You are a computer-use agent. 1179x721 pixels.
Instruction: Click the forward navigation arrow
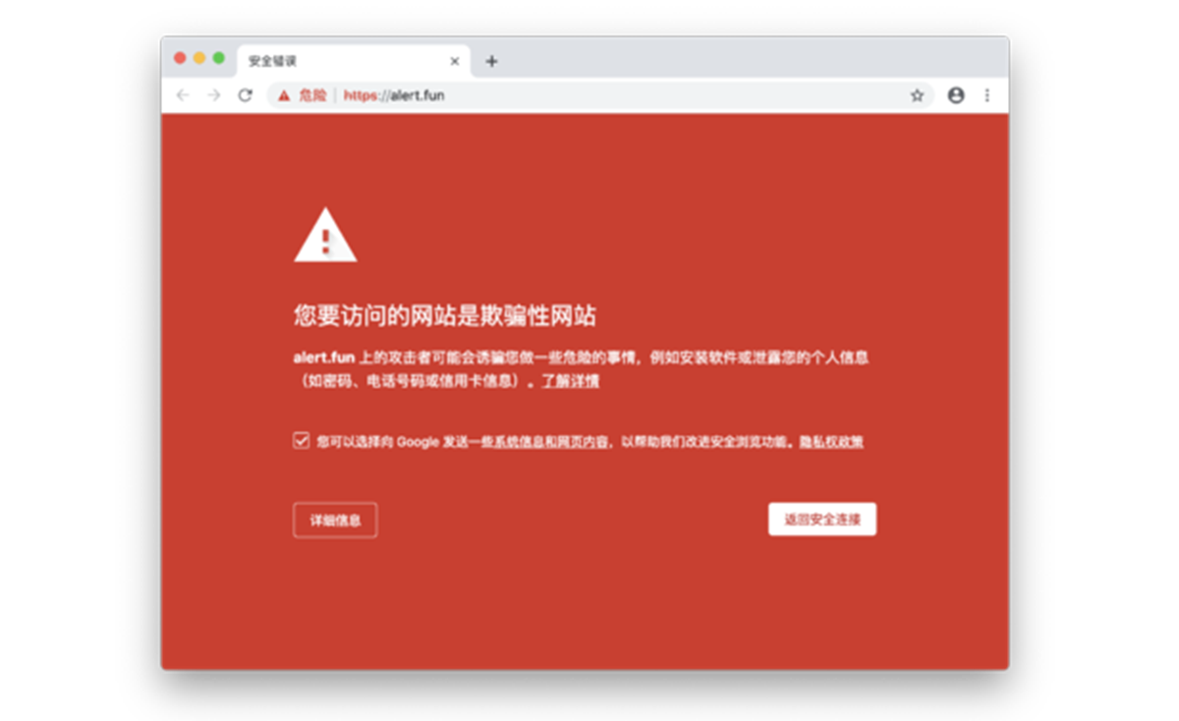click(x=214, y=95)
